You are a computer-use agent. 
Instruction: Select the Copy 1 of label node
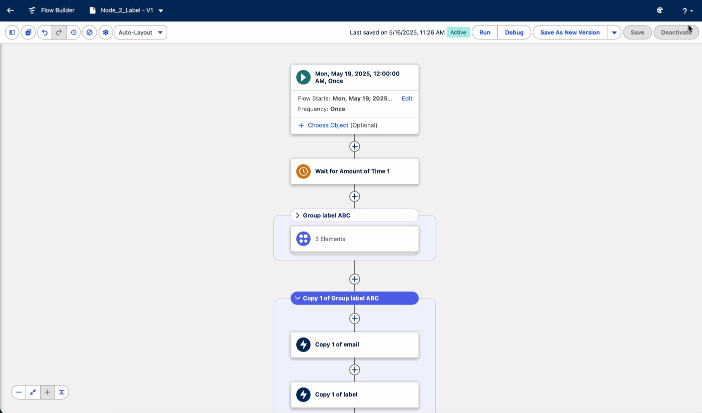[x=354, y=394]
